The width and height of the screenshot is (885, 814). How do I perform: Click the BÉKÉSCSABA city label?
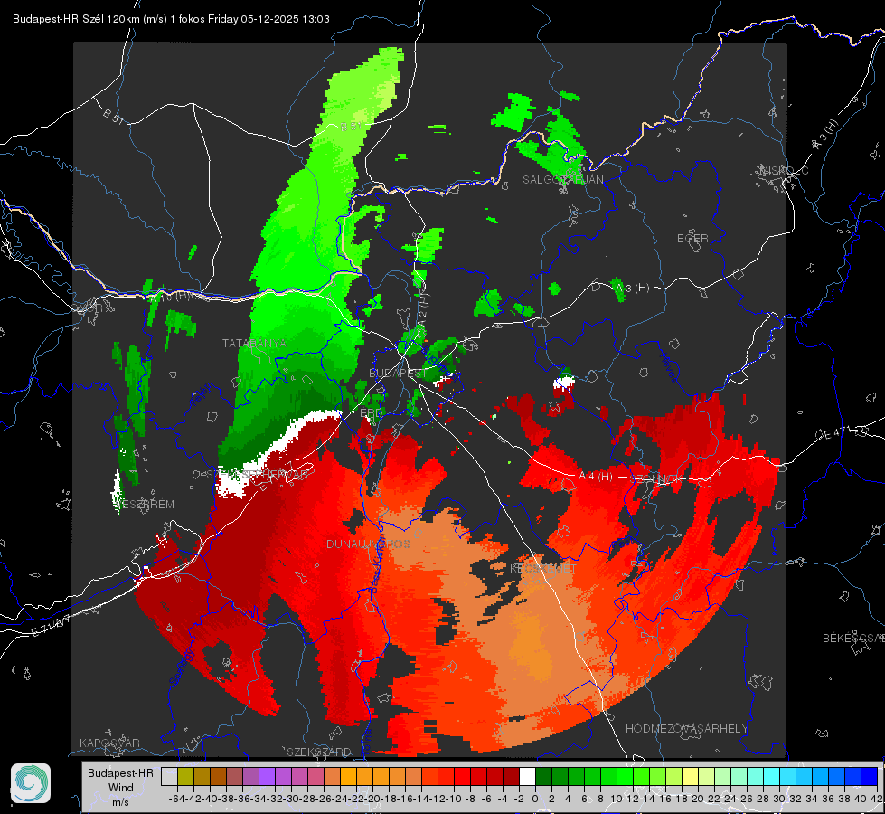click(853, 639)
